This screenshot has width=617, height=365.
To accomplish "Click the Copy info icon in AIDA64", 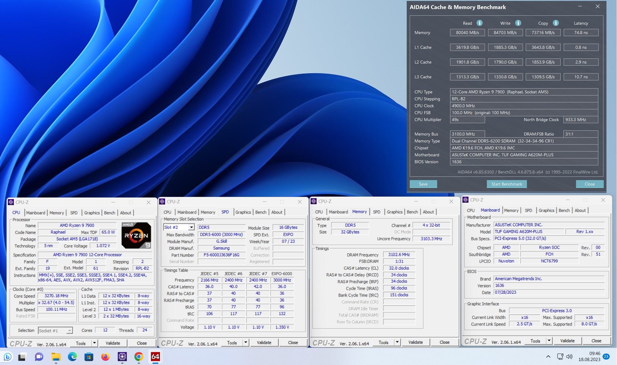I will tap(556, 23).
